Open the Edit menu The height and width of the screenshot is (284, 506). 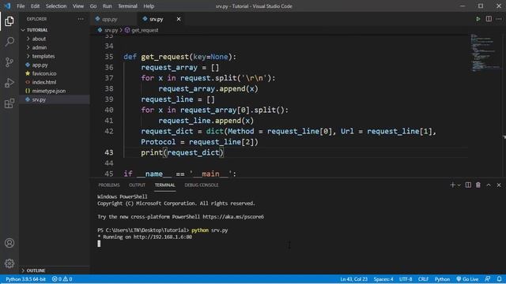tap(35, 6)
